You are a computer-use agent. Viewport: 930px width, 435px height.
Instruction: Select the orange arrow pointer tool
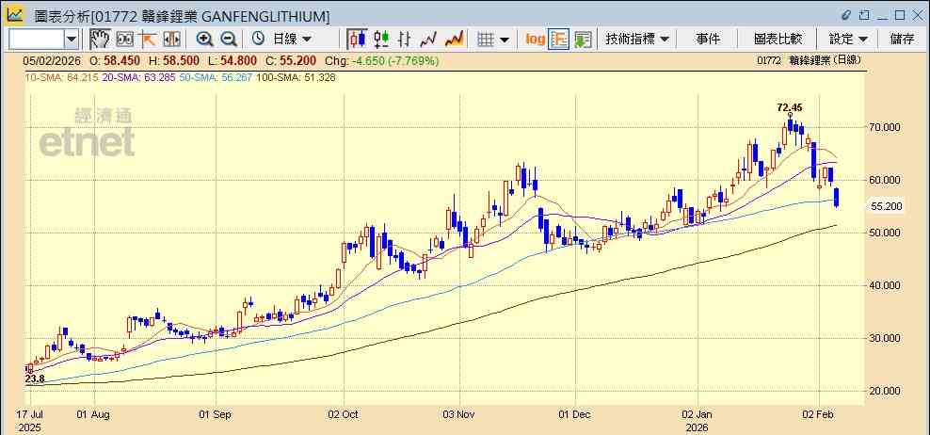click(147, 40)
